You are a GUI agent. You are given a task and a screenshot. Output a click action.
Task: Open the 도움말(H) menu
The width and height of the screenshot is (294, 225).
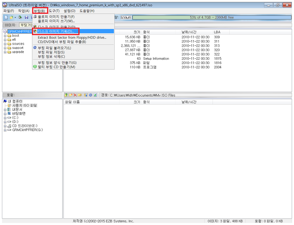(87, 11)
